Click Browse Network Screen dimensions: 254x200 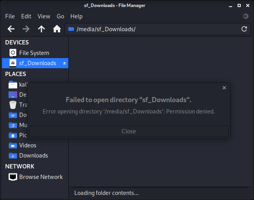pyautogui.click(x=41, y=177)
